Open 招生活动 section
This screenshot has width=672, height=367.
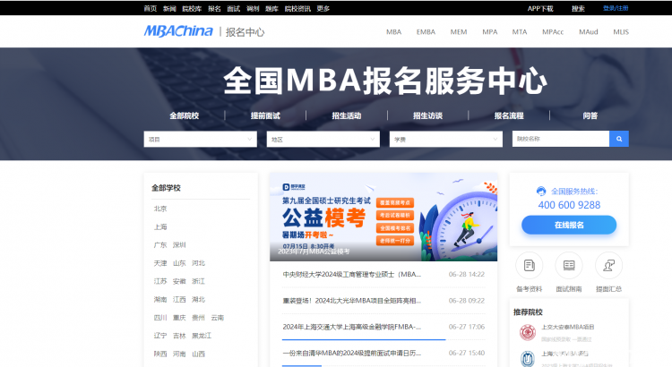[346, 115]
